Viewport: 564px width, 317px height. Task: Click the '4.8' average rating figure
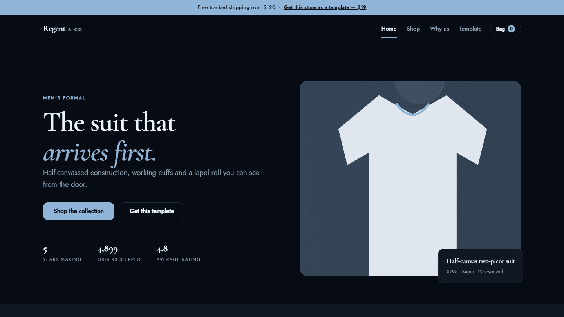pyautogui.click(x=162, y=249)
